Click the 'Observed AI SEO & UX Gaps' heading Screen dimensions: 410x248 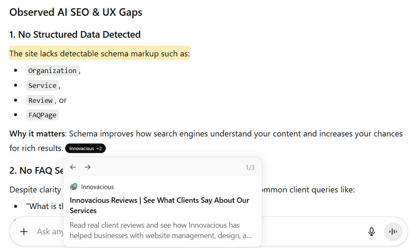tap(76, 12)
